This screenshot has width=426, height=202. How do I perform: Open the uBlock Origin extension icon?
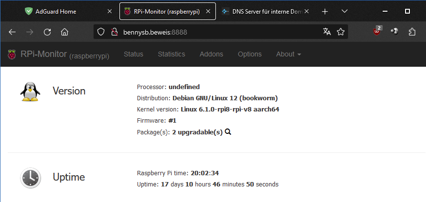[377, 32]
